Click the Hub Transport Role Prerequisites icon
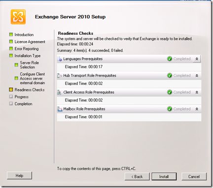The width and height of the screenshot is (213, 188). 60,76
